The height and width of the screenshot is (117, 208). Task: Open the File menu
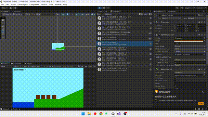(2, 5)
